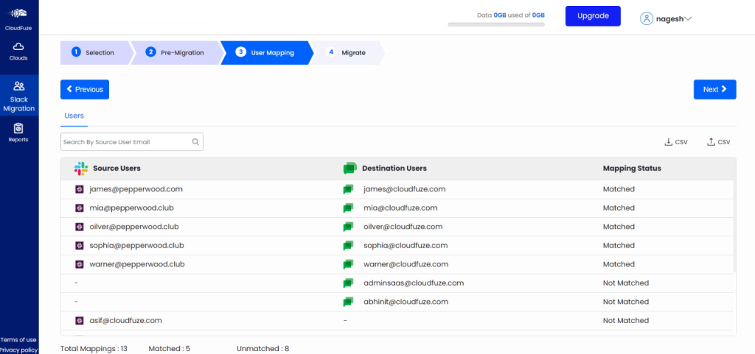Select Slack Migration in sidebar
The image size is (755, 354).
[19, 96]
